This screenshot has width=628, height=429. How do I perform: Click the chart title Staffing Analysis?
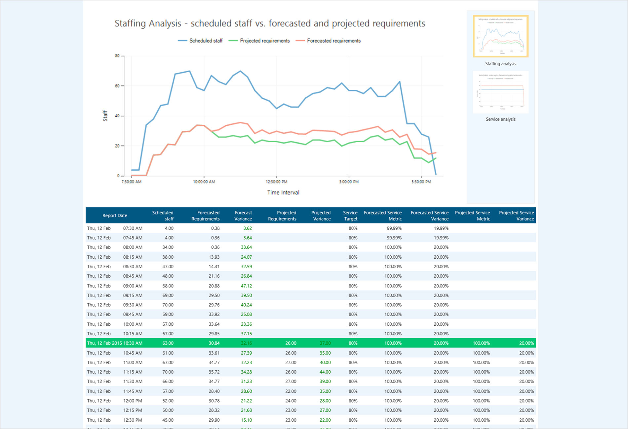pos(270,23)
